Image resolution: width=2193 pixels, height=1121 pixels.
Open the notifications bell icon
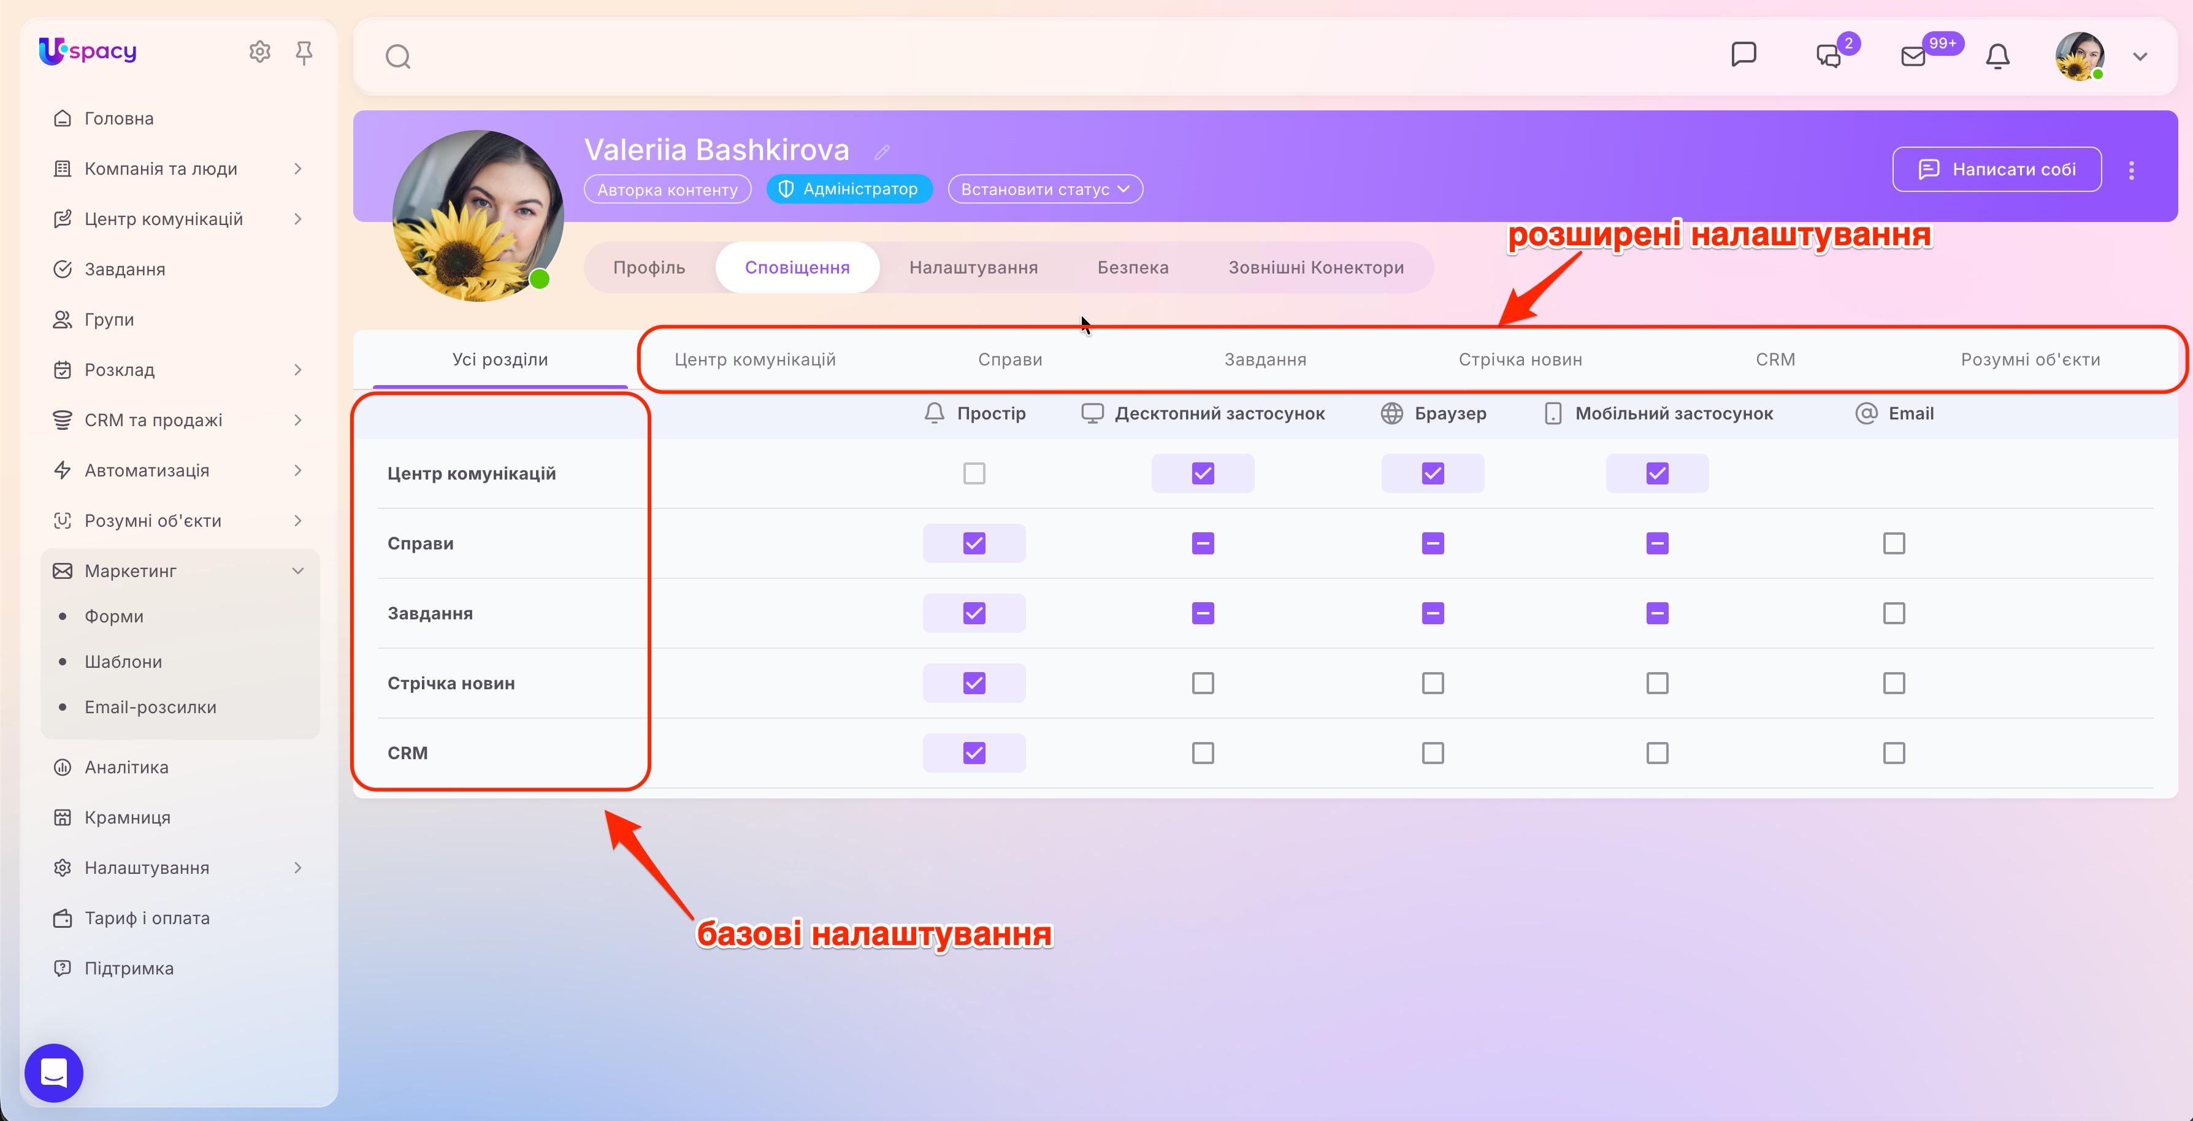[1997, 56]
